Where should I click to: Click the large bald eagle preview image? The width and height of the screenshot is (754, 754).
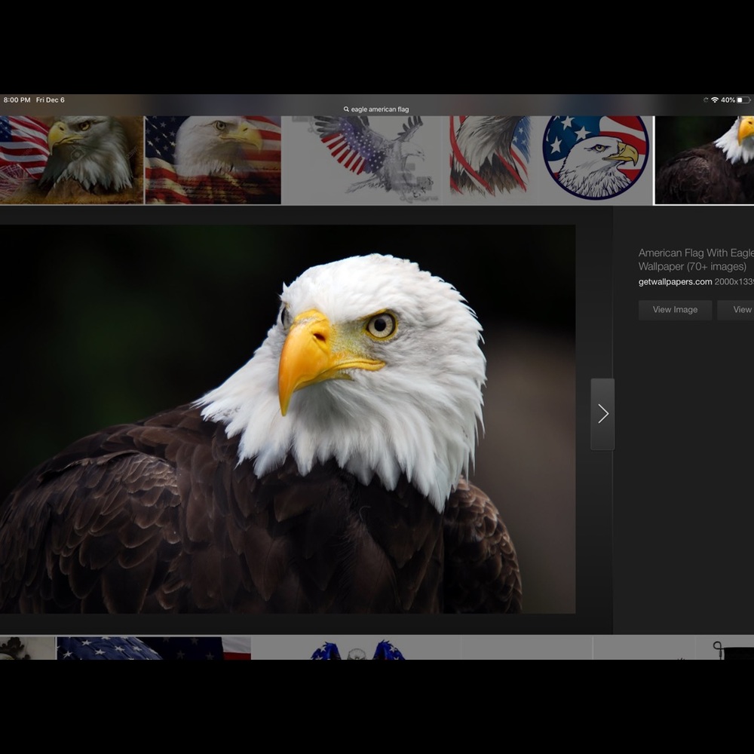287,418
